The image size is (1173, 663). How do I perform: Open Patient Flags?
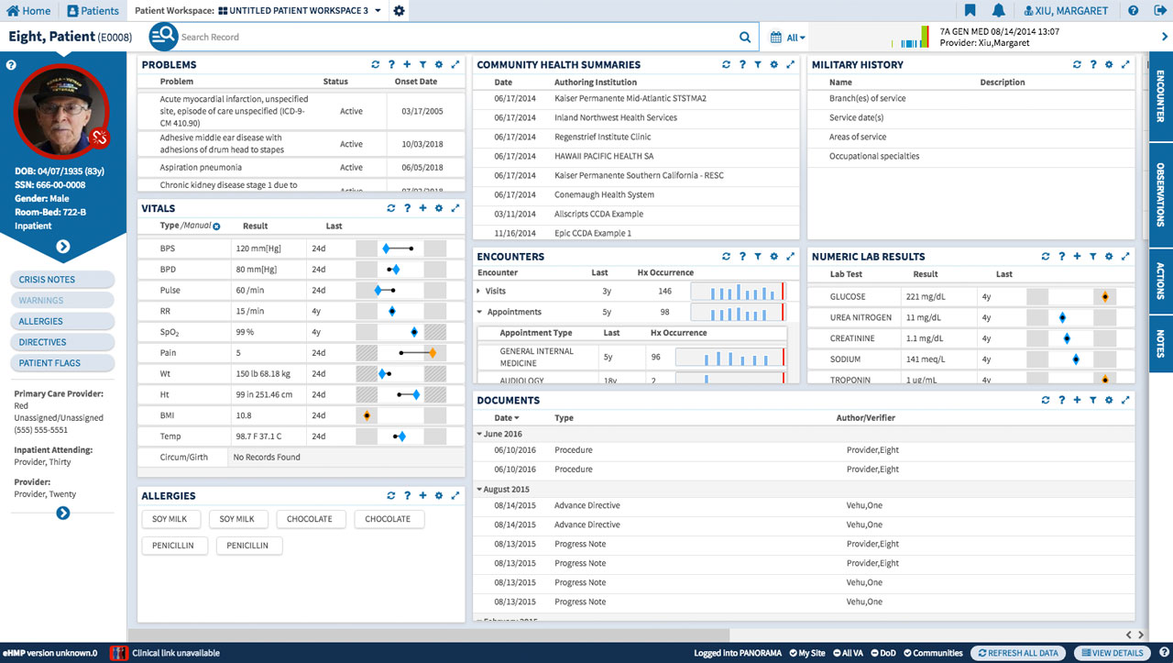[x=63, y=363]
